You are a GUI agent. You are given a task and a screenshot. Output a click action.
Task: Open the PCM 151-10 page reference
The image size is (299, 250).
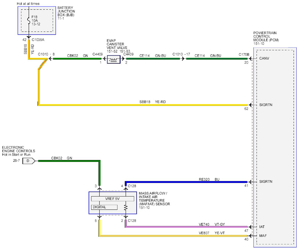click(258, 44)
